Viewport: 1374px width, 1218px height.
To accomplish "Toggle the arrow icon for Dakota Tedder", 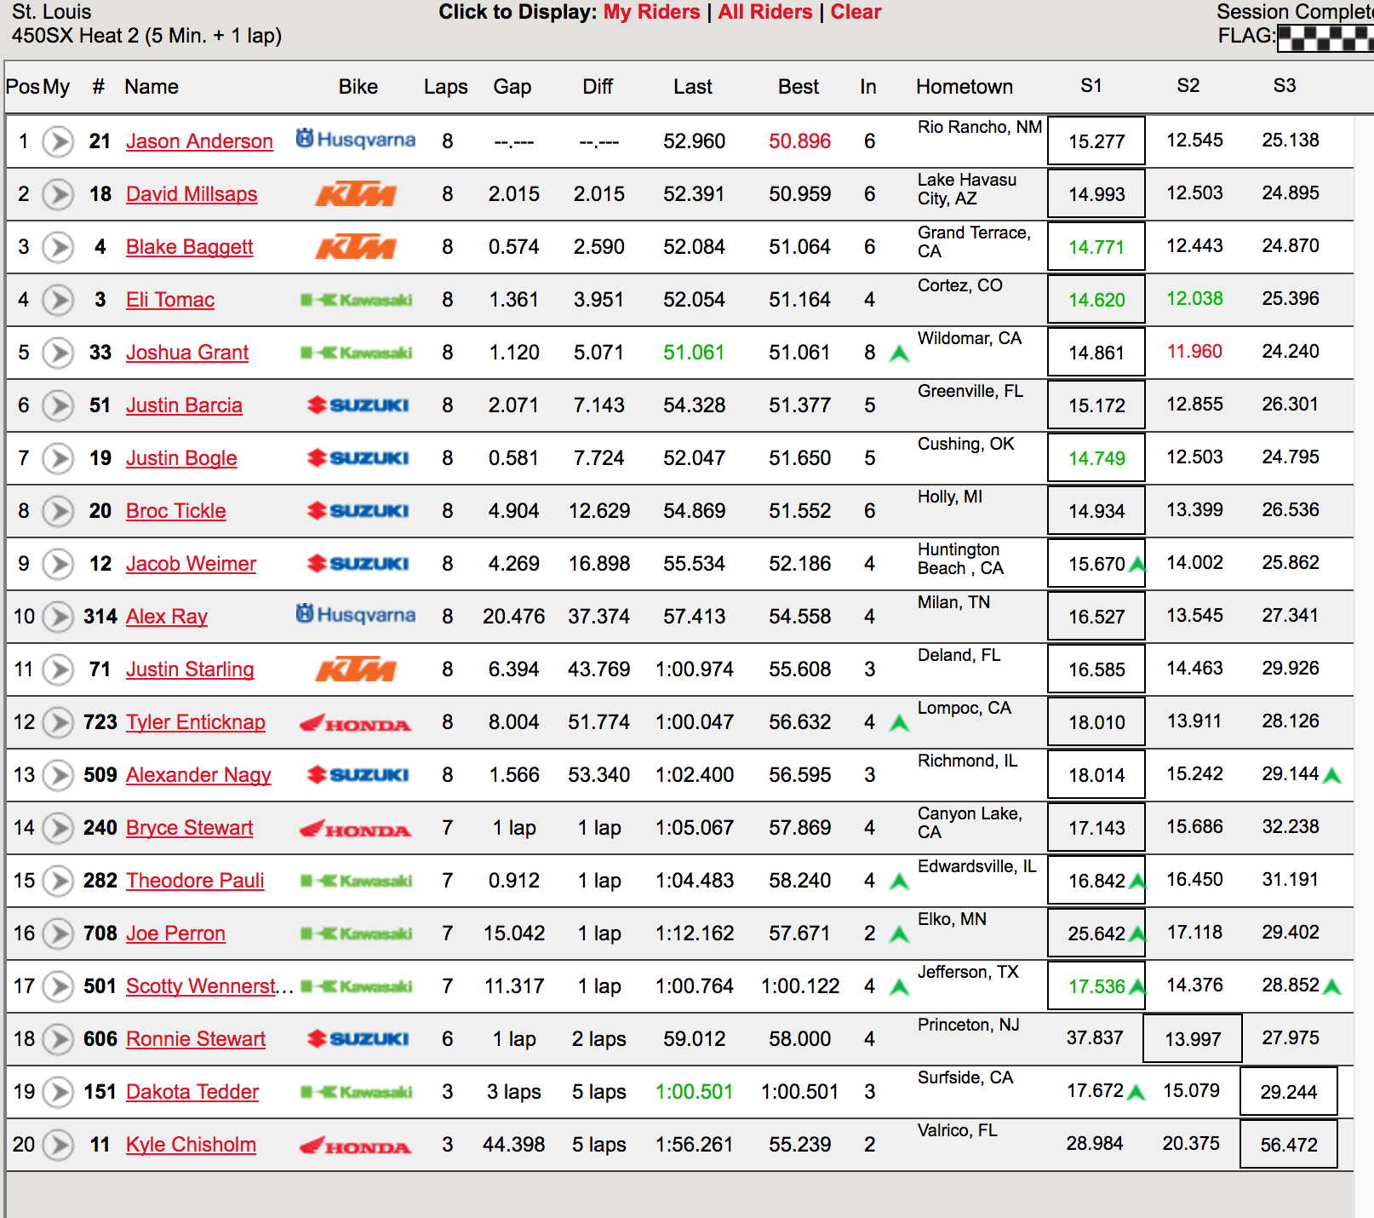I will [58, 1092].
